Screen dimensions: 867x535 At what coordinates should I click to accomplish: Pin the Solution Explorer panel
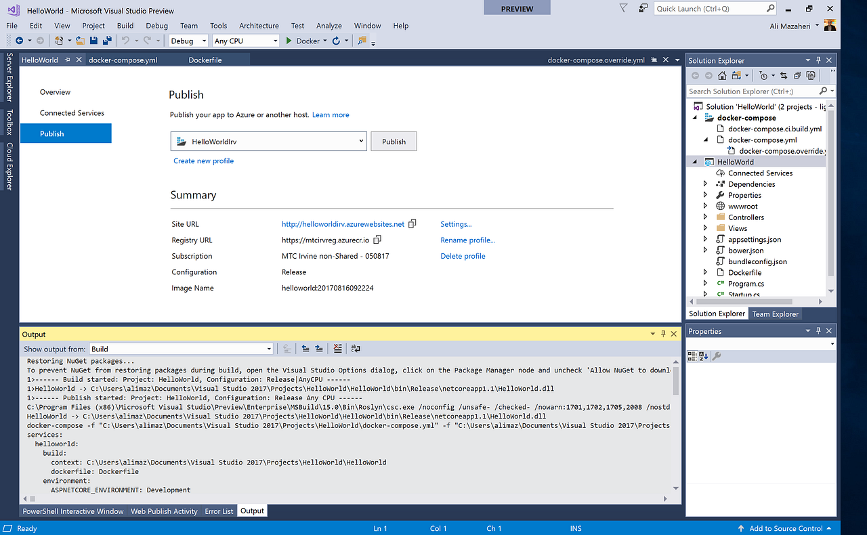point(818,60)
